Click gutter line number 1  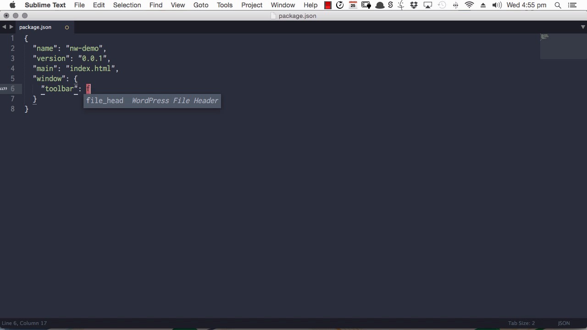coord(12,38)
